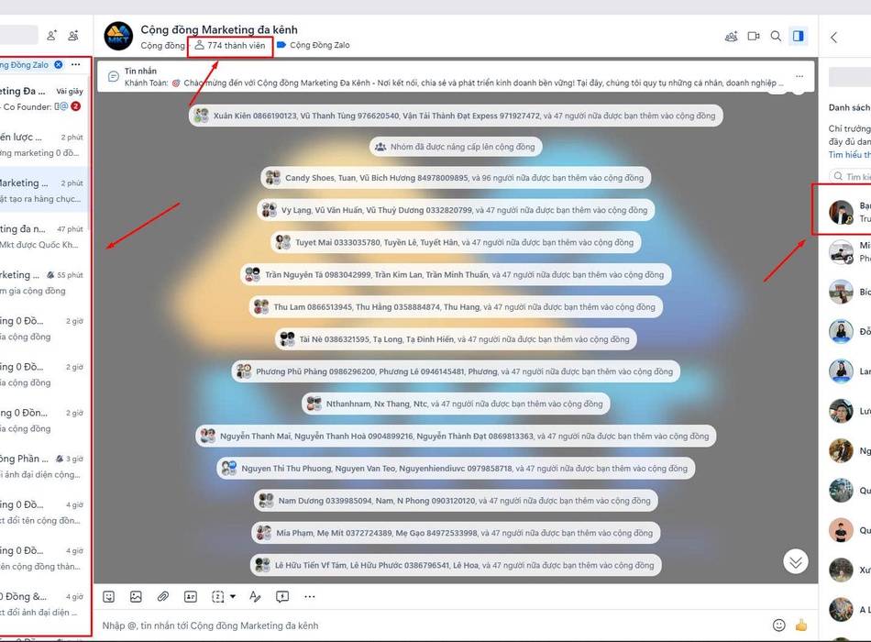Jump to the latest messages with the double chevron
This screenshot has width=871, height=642.
pos(796,561)
